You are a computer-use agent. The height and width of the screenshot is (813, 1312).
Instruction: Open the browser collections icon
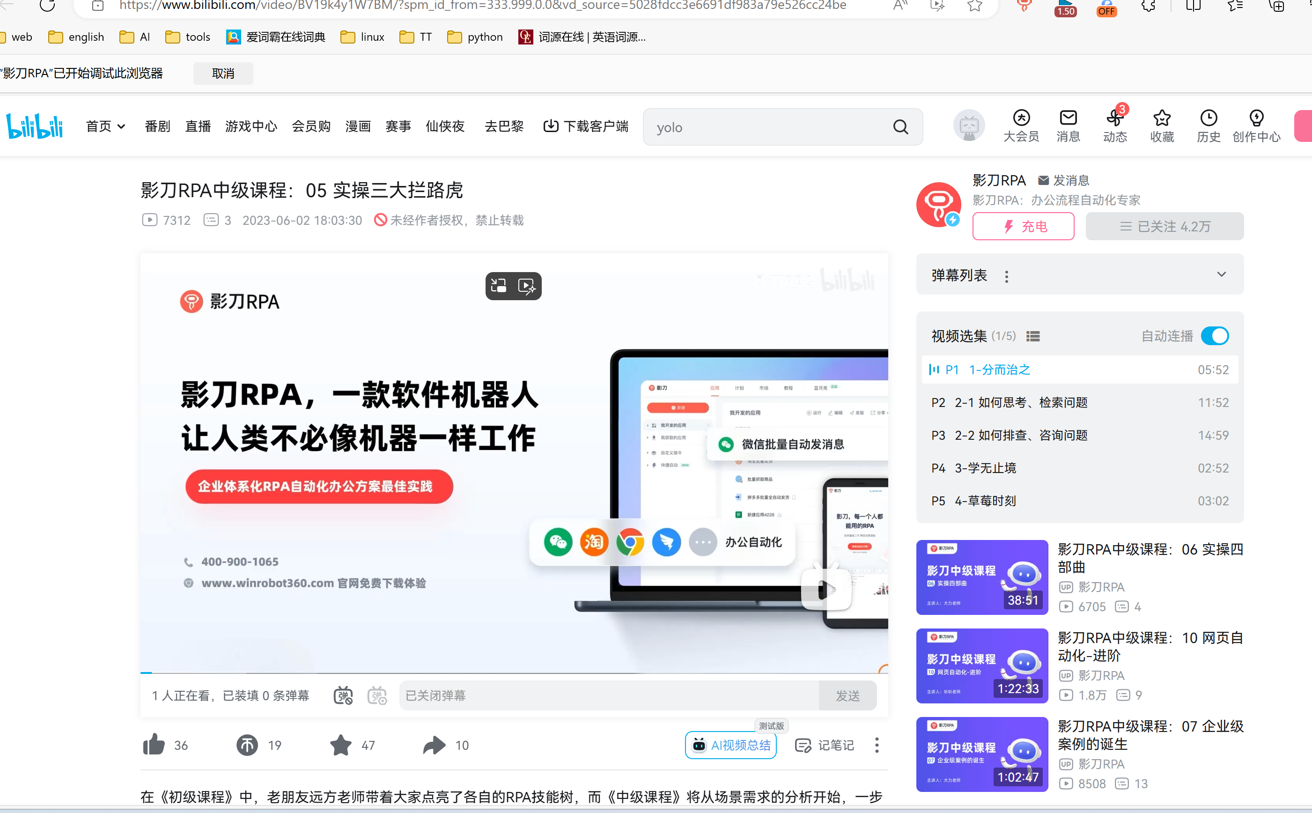pyautogui.click(x=1277, y=7)
